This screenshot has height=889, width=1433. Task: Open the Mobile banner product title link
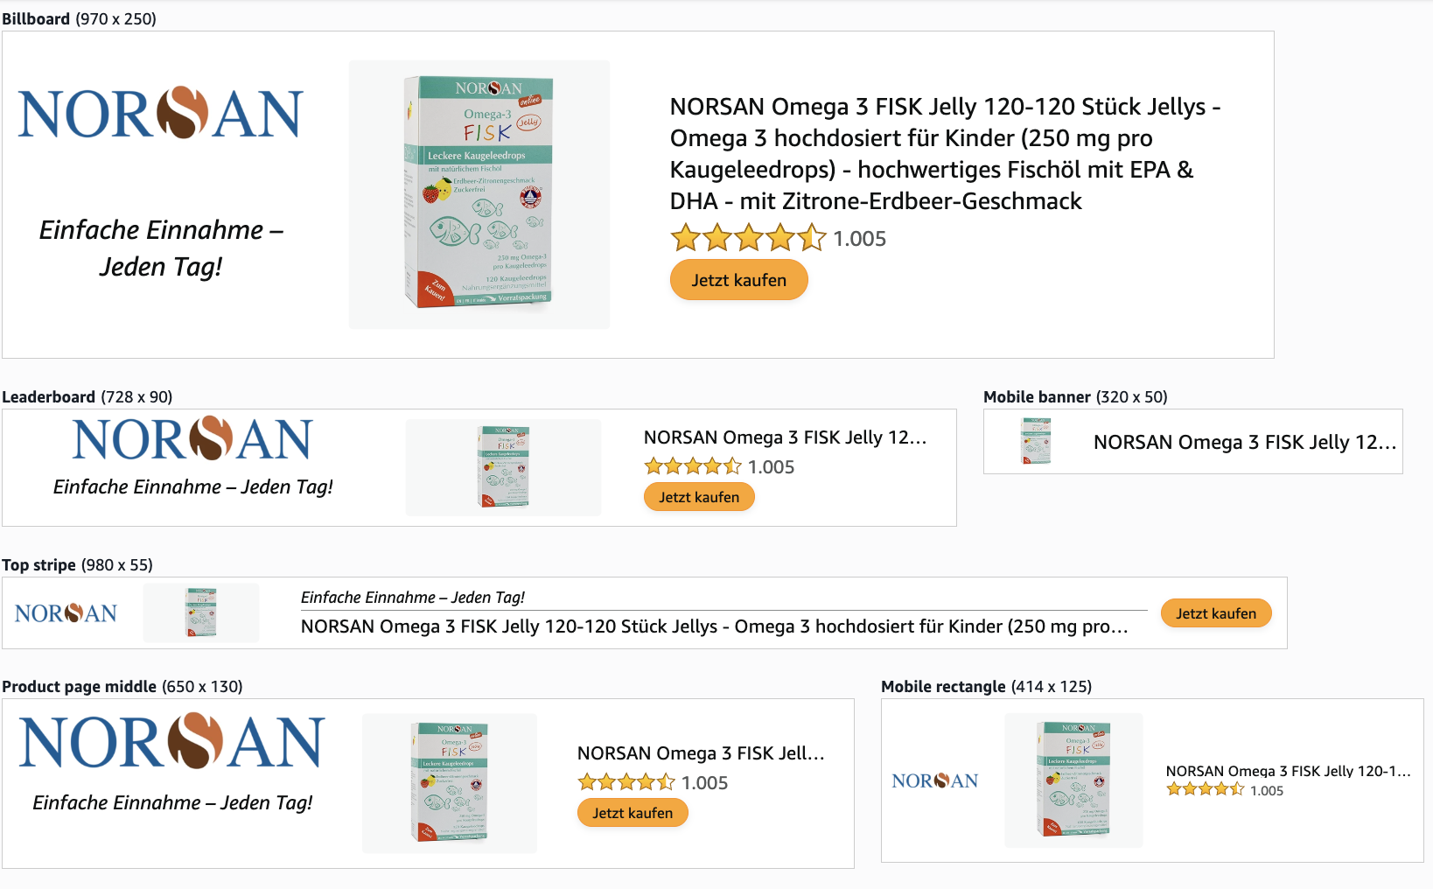1244,443
